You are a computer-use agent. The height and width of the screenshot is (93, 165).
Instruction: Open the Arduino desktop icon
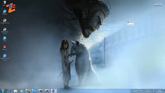click(x=5, y=12)
